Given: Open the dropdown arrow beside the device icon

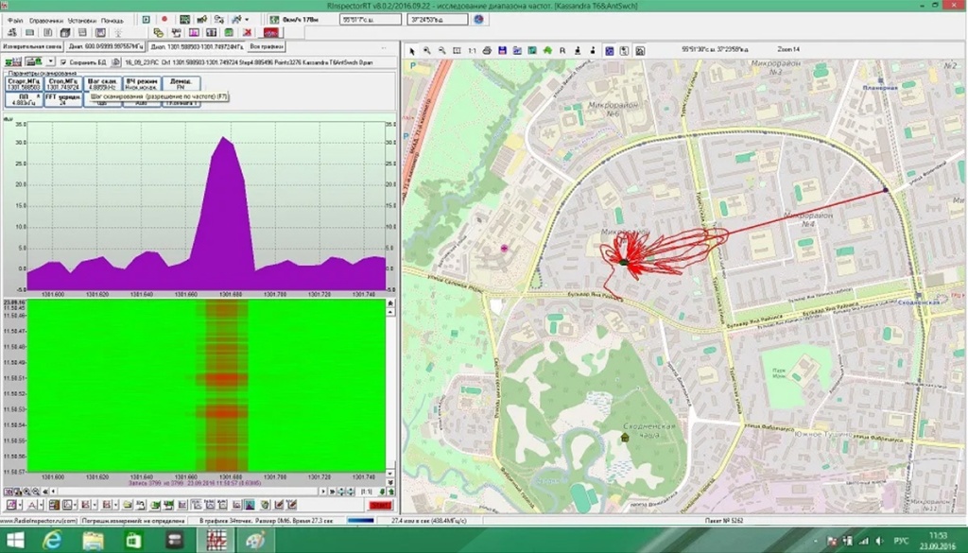Looking at the screenshot, I should click(50, 61).
